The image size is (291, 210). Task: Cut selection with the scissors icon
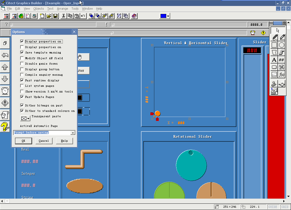pyautogui.click(x=63, y=16)
